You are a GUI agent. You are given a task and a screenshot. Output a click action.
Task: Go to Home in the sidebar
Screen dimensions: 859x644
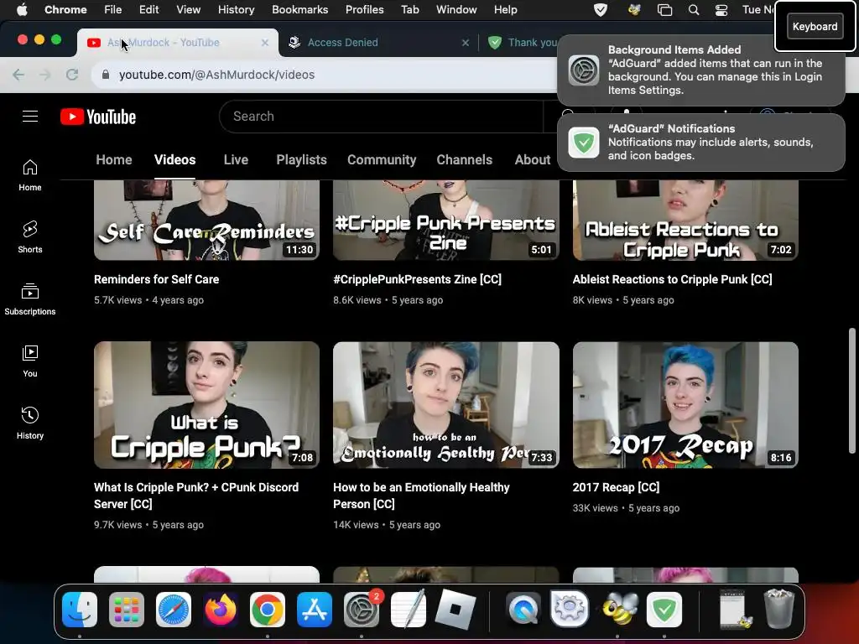(30, 175)
